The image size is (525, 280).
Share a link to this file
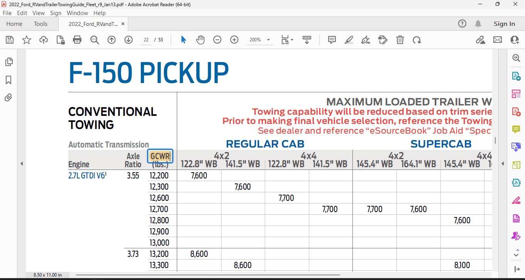(480, 40)
